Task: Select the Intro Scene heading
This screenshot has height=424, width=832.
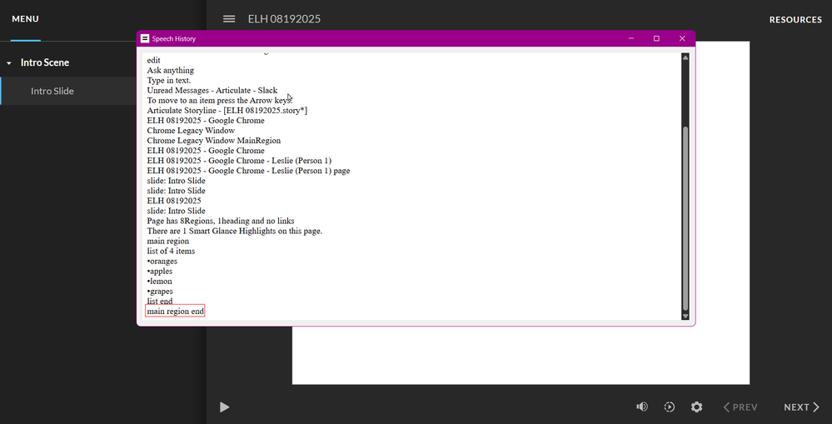Action: [x=45, y=62]
